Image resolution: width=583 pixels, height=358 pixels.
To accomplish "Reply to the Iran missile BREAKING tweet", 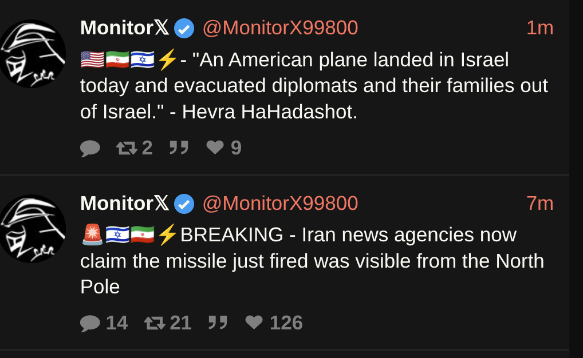I will pos(104,323).
